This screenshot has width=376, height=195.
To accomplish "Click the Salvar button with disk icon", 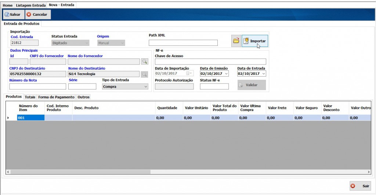I will (x=13, y=14).
